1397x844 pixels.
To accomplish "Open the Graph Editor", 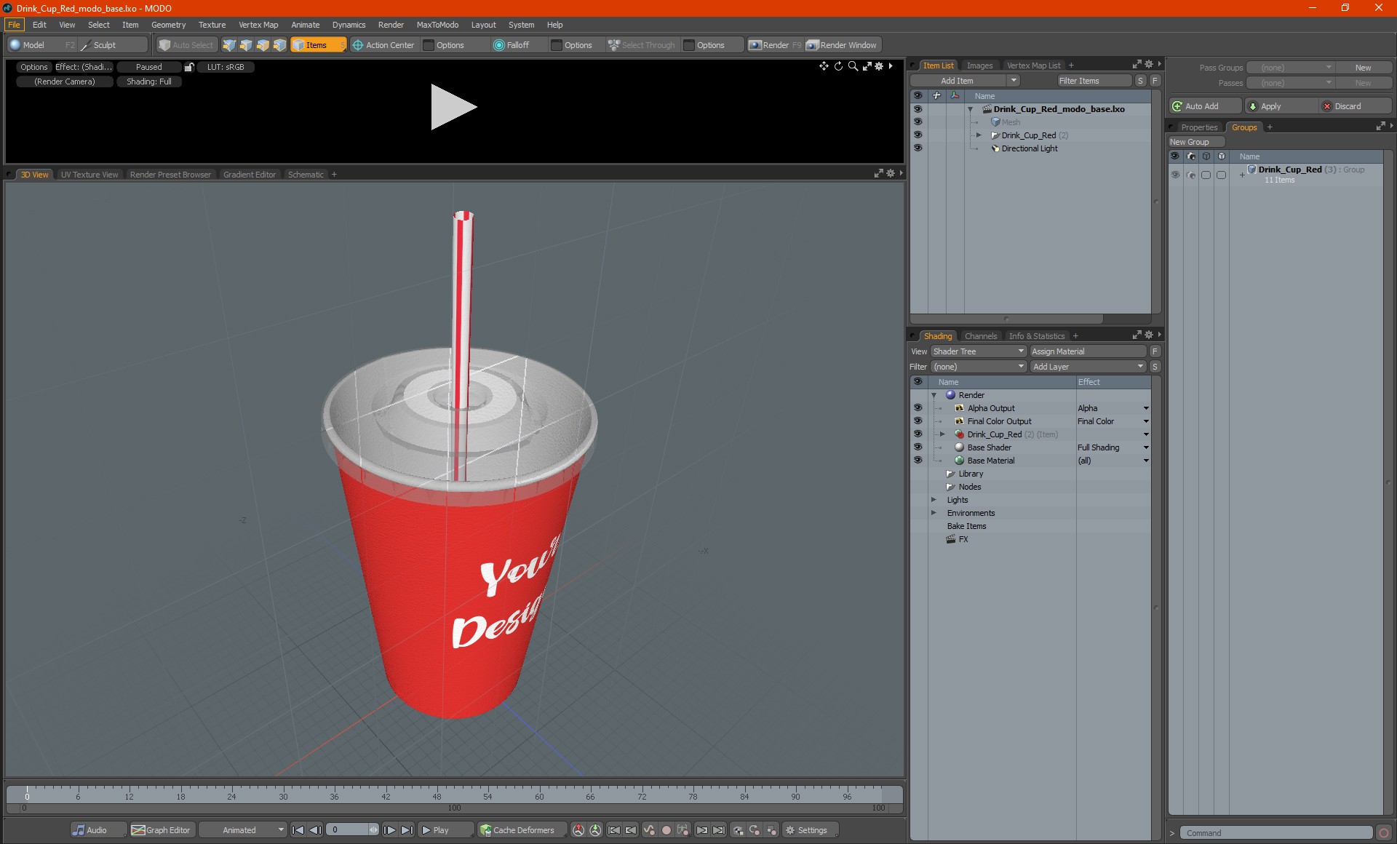I will (x=162, y=830).
